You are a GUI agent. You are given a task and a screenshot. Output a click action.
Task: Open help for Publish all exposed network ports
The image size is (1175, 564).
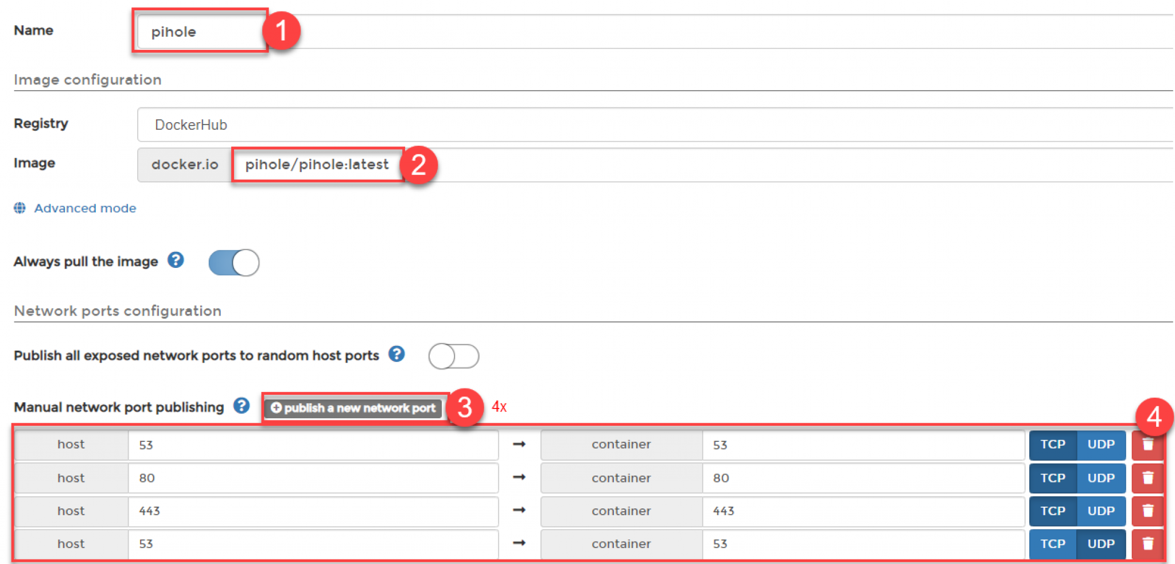pyautogui.click(x=396, y=355)
